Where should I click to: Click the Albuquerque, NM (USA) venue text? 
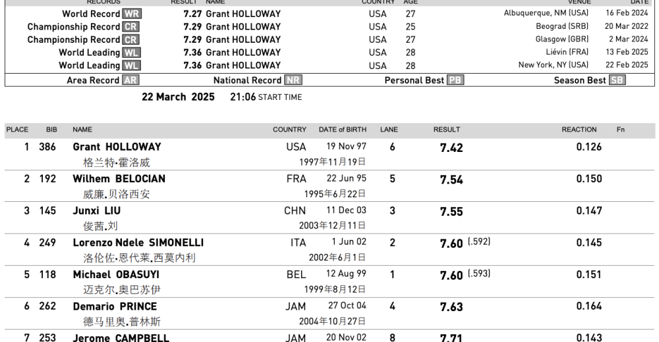[x=546, y=13]
